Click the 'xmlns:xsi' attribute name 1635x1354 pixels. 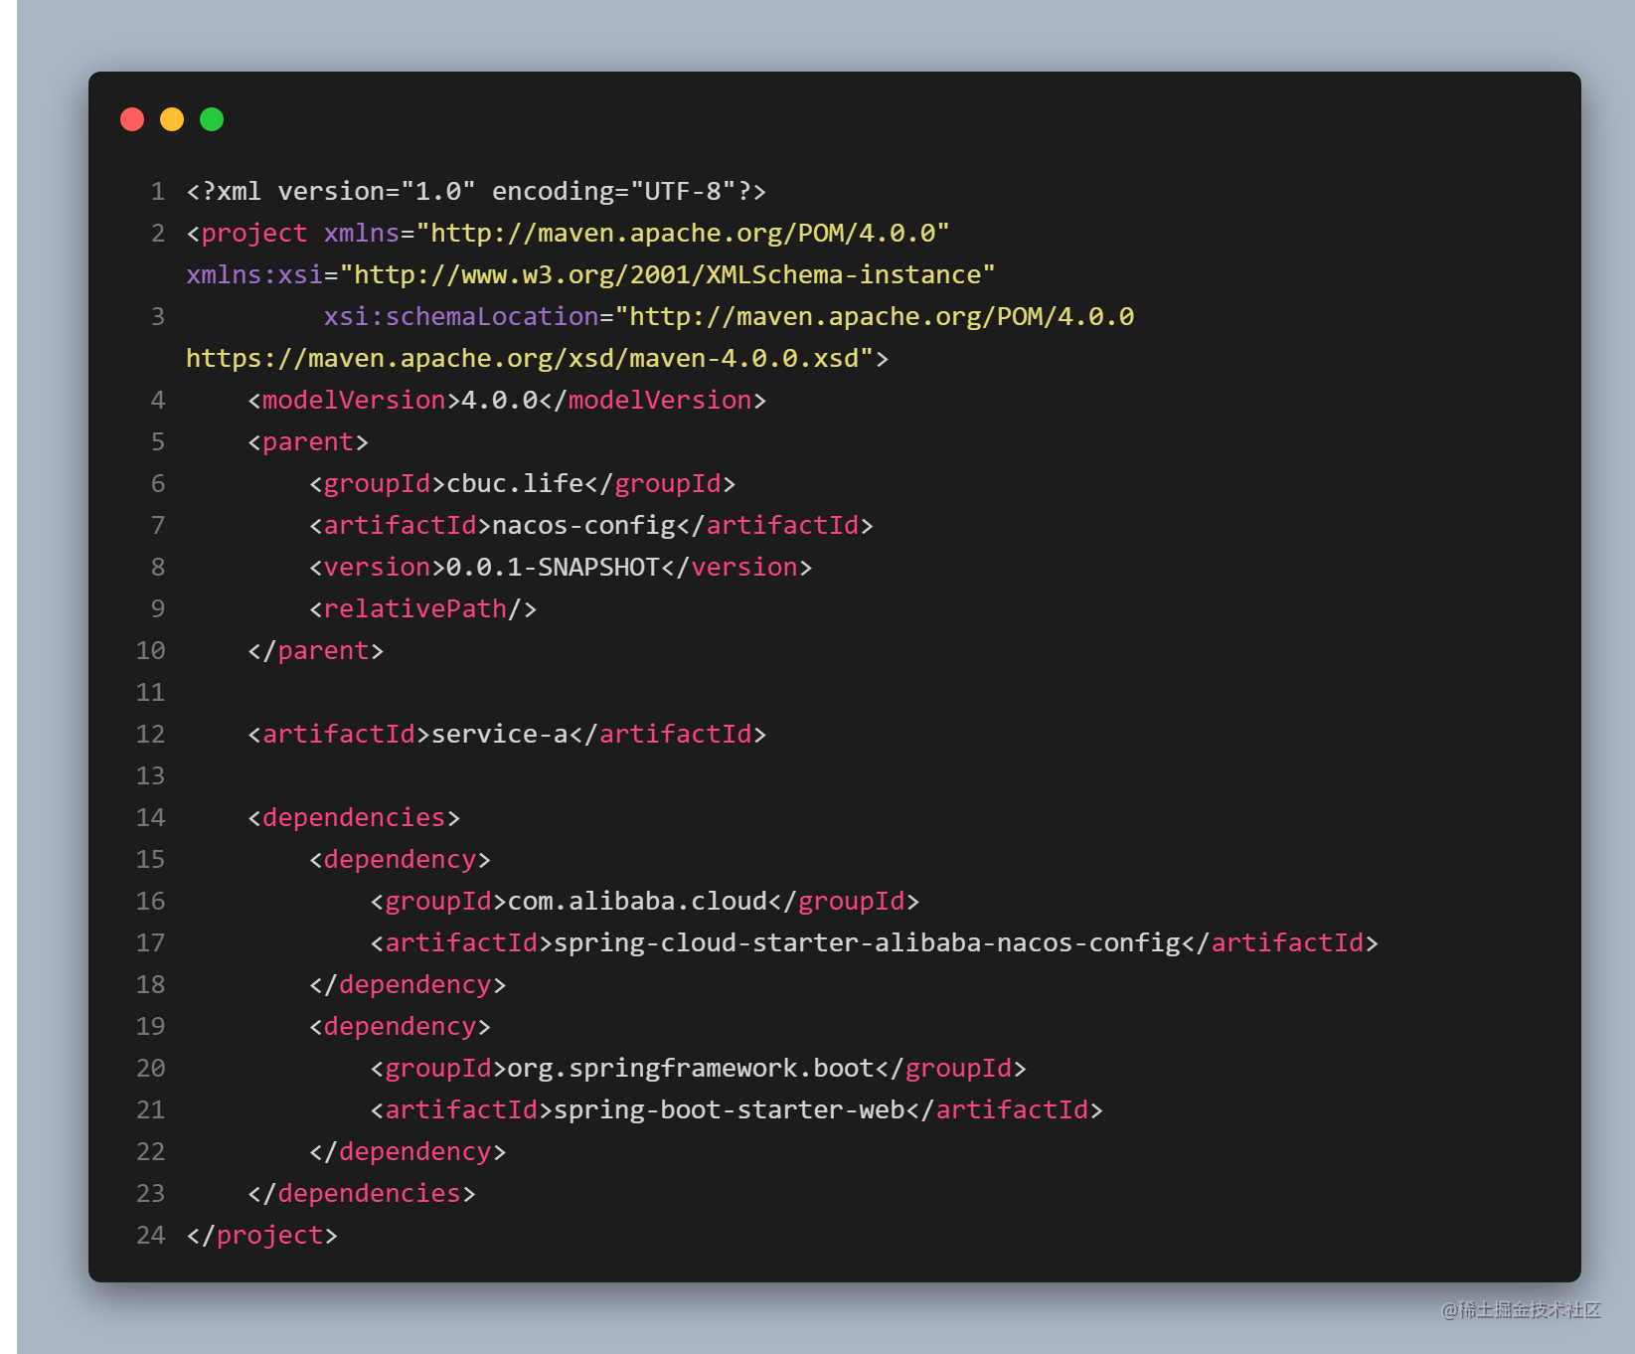point(254,274)
